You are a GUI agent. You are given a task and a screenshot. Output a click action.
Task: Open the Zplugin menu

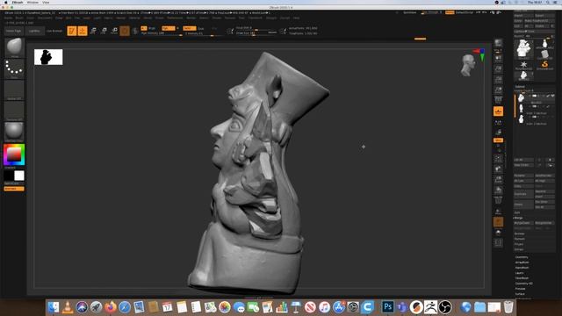271,18
